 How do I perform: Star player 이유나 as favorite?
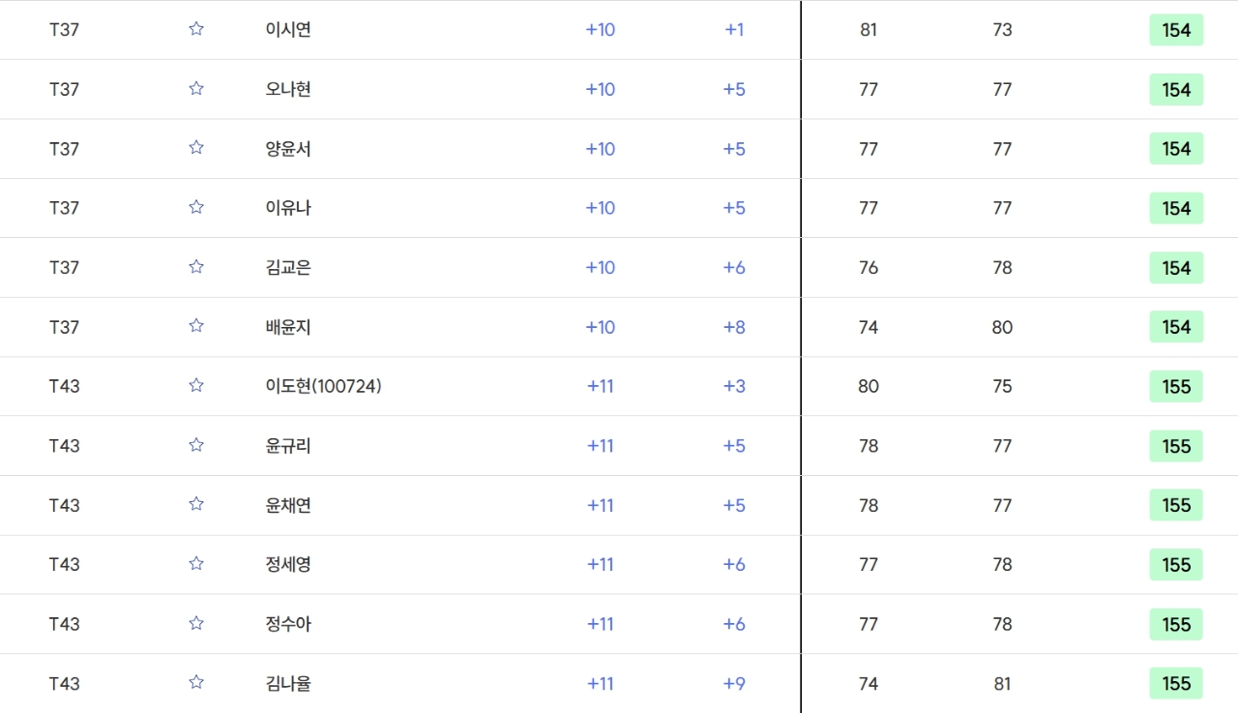point(196,208)
